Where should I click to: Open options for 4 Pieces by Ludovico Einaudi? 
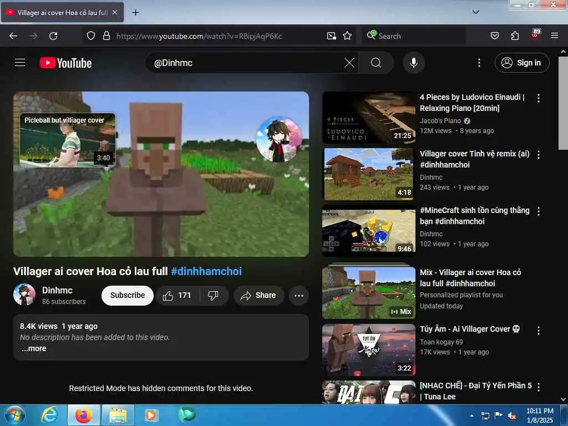[x=538, y=98]
